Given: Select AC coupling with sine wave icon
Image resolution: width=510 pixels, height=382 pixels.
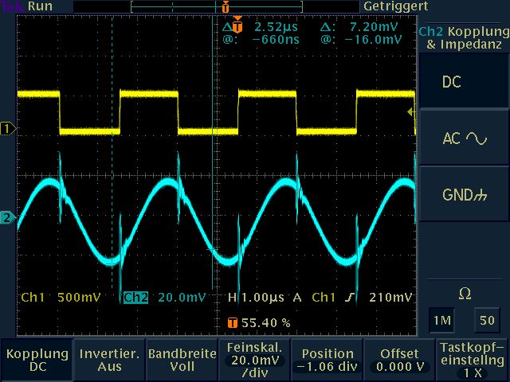Looking at the screenshot, I should coord(464,138).
